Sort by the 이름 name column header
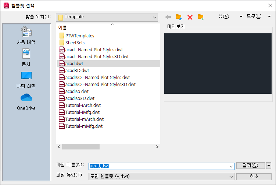This screenshot has width=276, height=185. 62,27
